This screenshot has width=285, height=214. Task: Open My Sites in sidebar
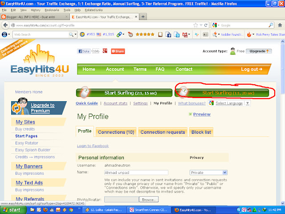[25, 122]
